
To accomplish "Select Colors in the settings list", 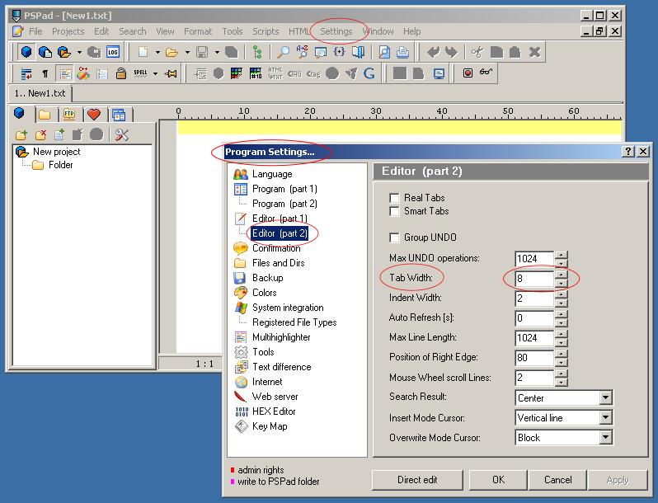I will pos(265,293).
